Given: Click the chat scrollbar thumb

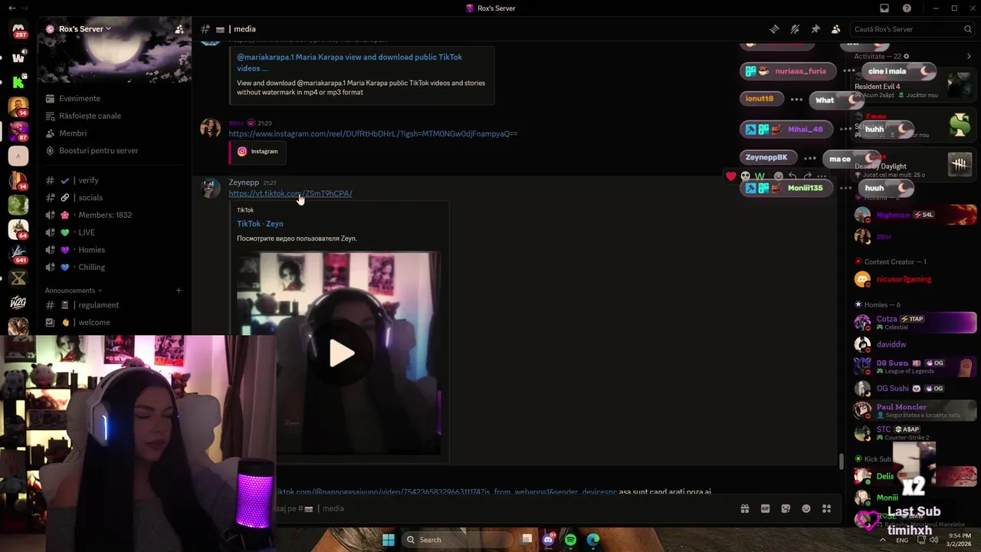Looking at the screenshot, I should [x=841, y=462].
